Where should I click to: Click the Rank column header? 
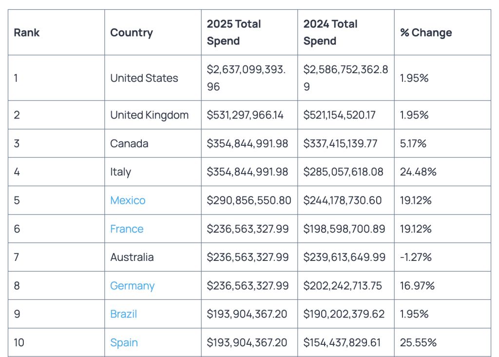(x=27, y=33)
